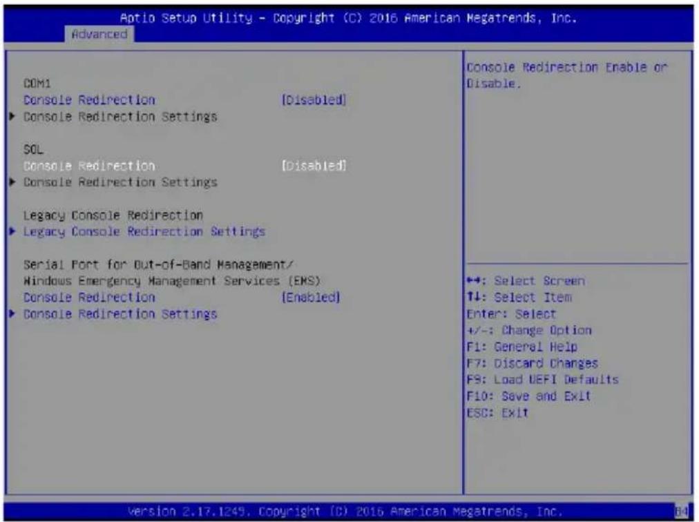Open SOL Console Redirection Settings submenu
The width and height of the screenshot is (699, 522).
tap(120, 182)
